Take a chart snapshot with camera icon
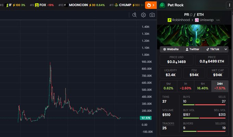 coord(152,15)
